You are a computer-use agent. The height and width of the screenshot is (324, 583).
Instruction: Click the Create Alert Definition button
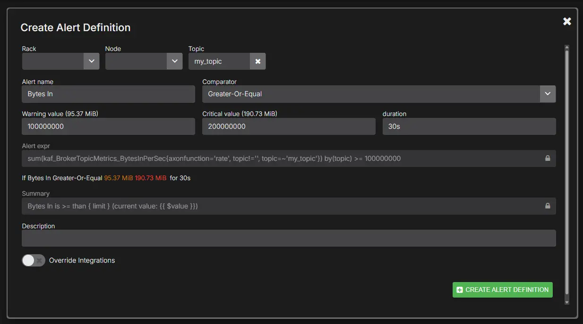tap(502, 290)
